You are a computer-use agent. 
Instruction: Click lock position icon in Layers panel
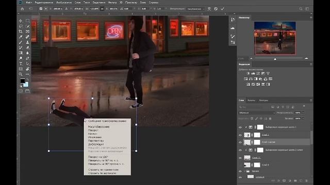261,119
